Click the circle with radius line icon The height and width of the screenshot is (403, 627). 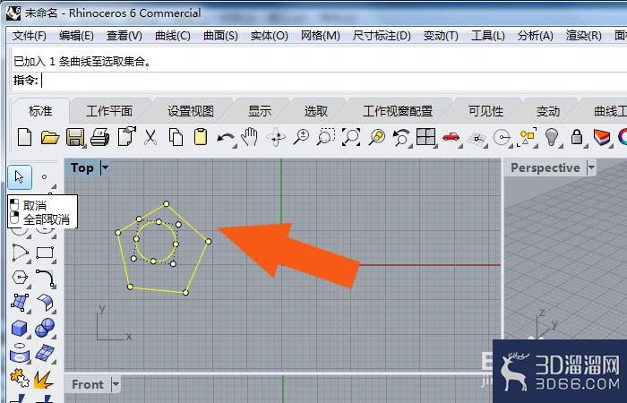502,138
